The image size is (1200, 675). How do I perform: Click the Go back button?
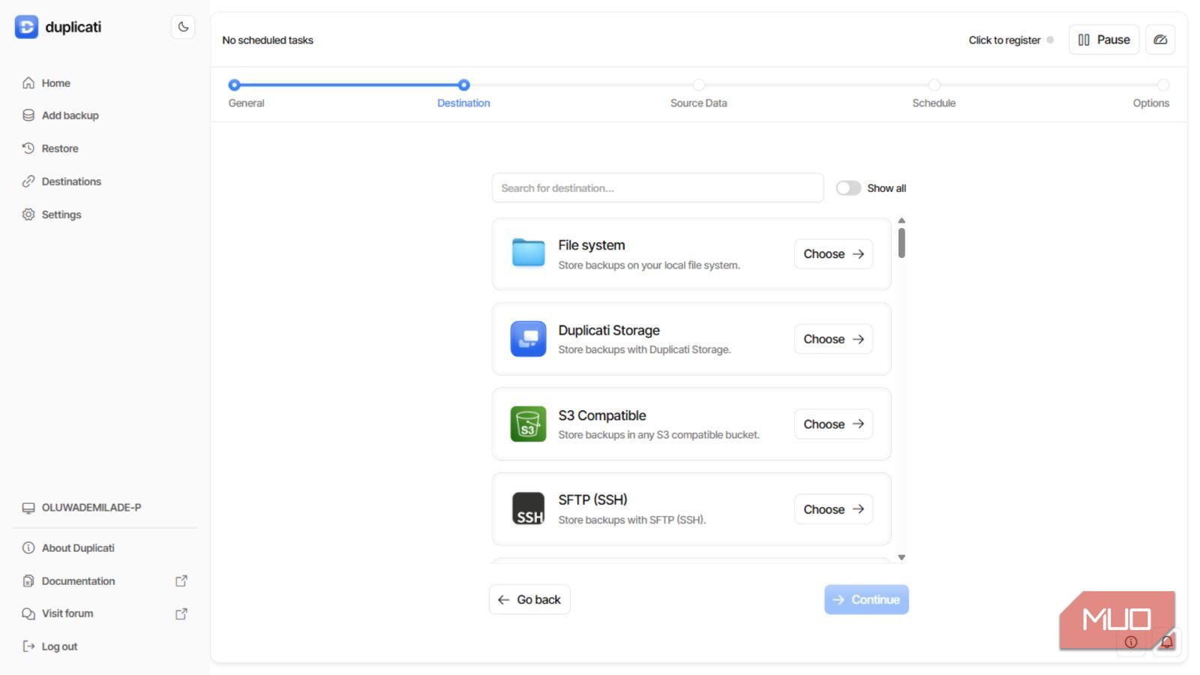tap(529, 599)
